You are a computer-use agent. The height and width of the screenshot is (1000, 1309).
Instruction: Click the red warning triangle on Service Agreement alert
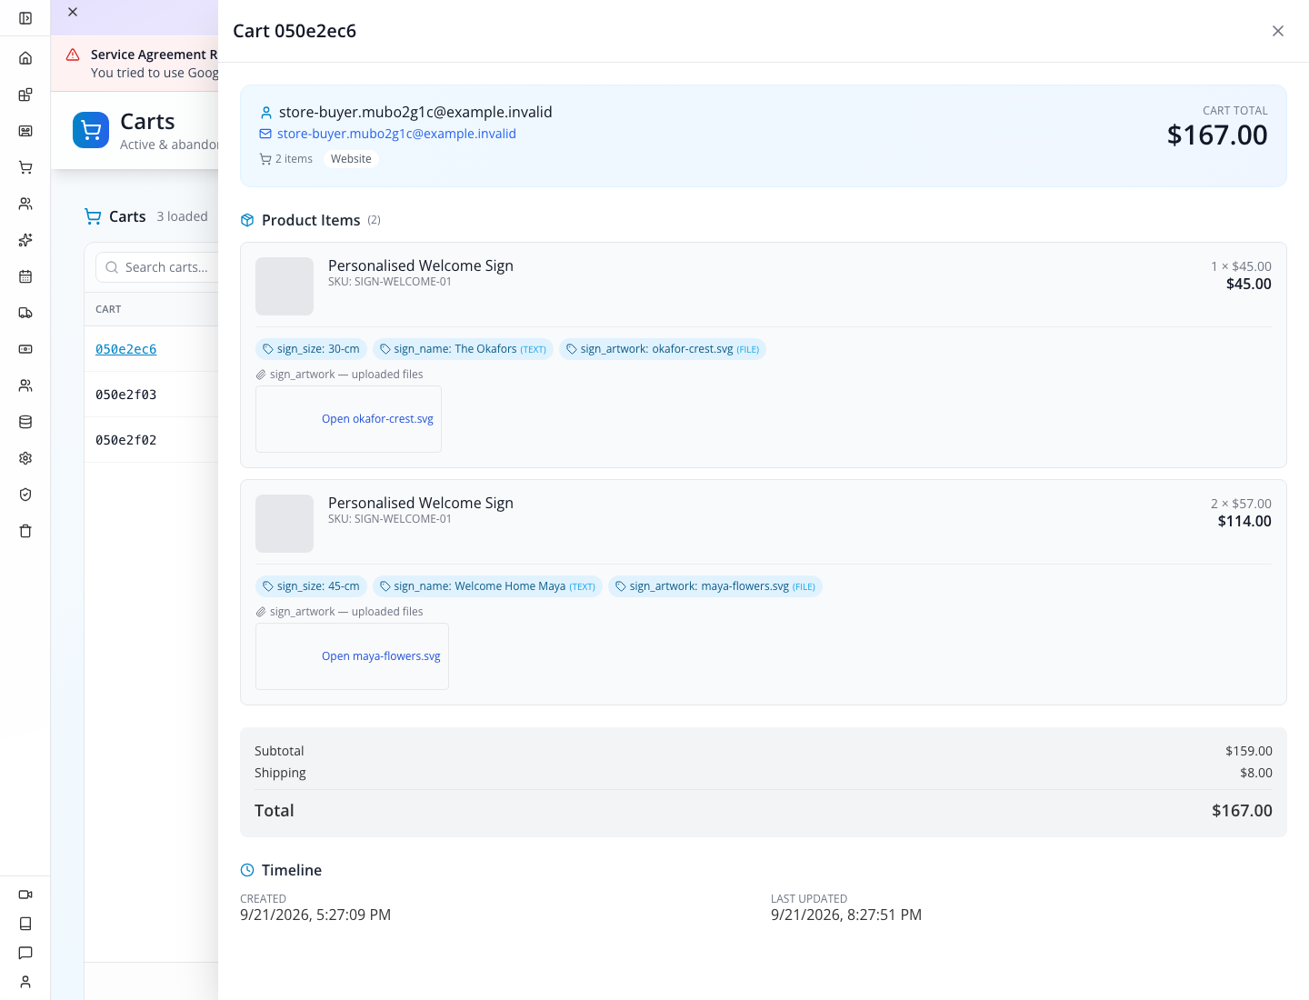(x=73, y=55)
